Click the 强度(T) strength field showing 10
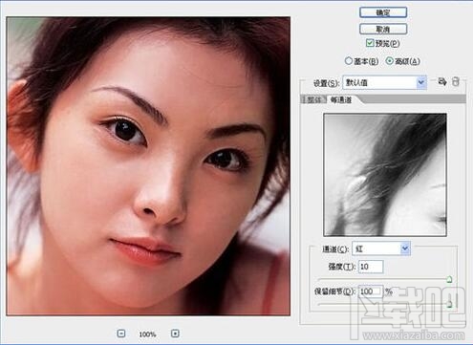Screen dimensions: 473x345 click(x=371, y=267)
